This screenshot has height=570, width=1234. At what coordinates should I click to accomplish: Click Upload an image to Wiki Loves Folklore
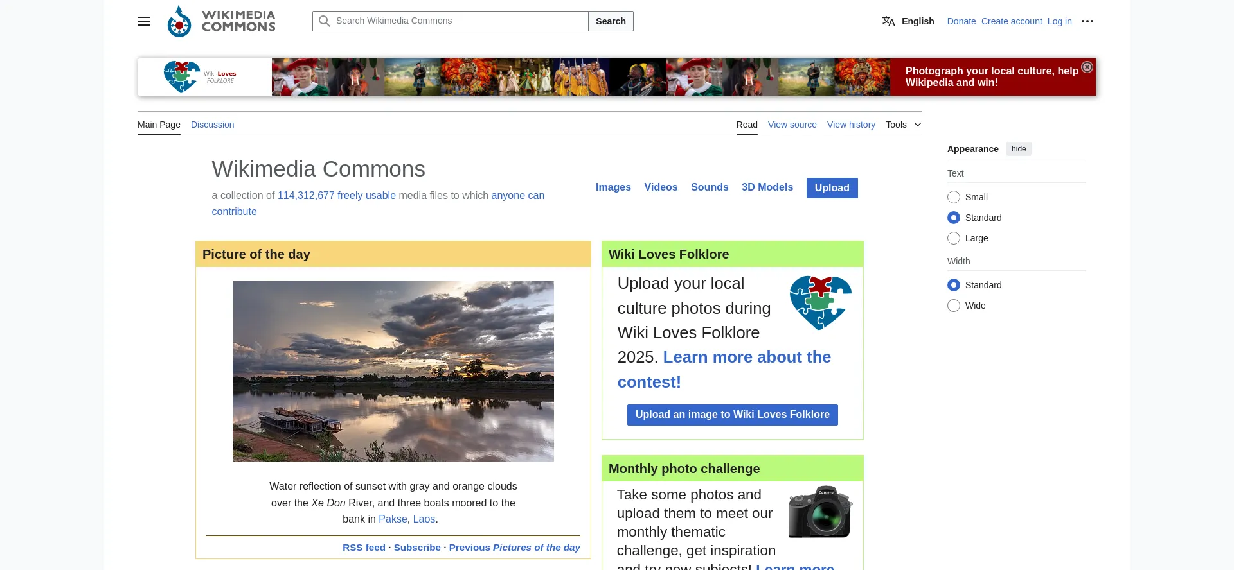[x=732, y=415]
